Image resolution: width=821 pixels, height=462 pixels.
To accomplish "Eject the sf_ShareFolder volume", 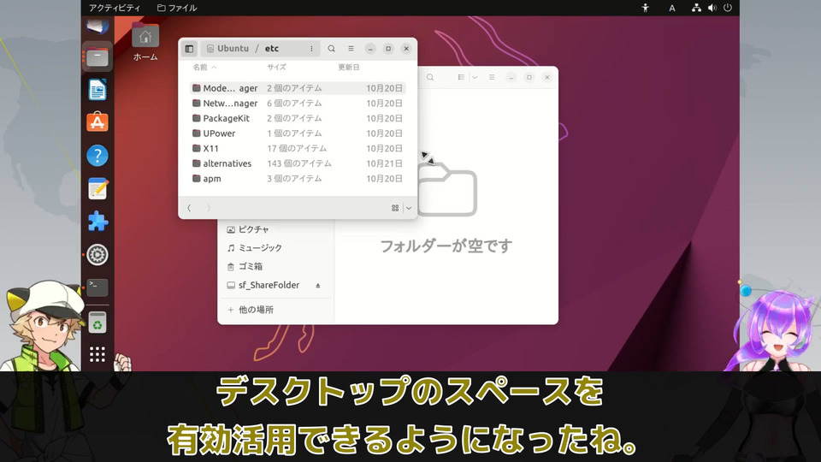I will (318, 286).
